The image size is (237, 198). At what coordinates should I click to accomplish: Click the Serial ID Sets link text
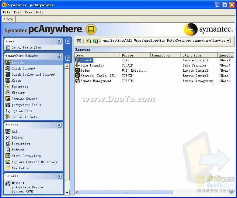pos(24,117)
